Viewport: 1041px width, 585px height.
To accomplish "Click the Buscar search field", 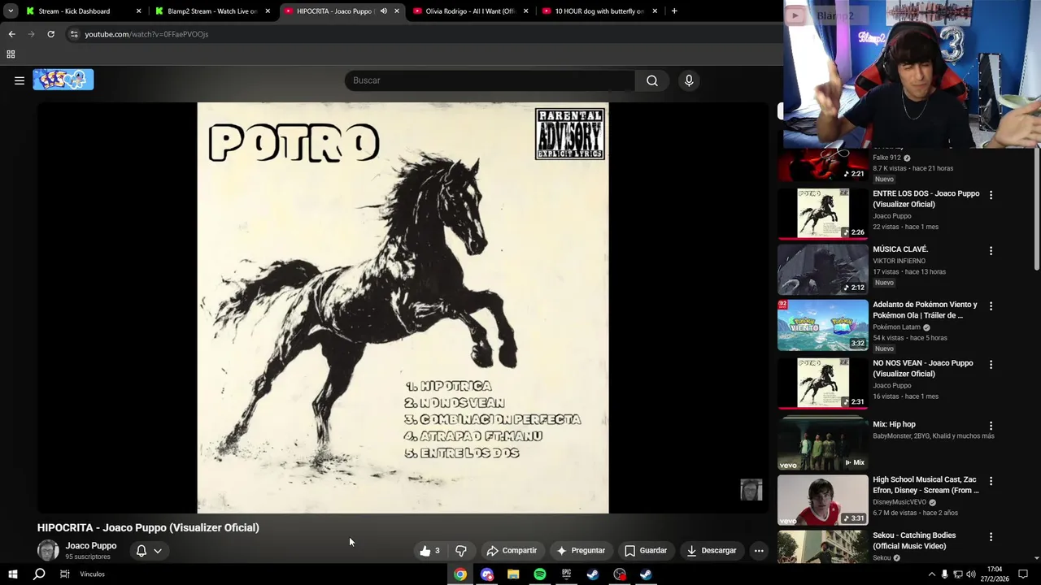I will pyautogui.click(x=490, y=80).
